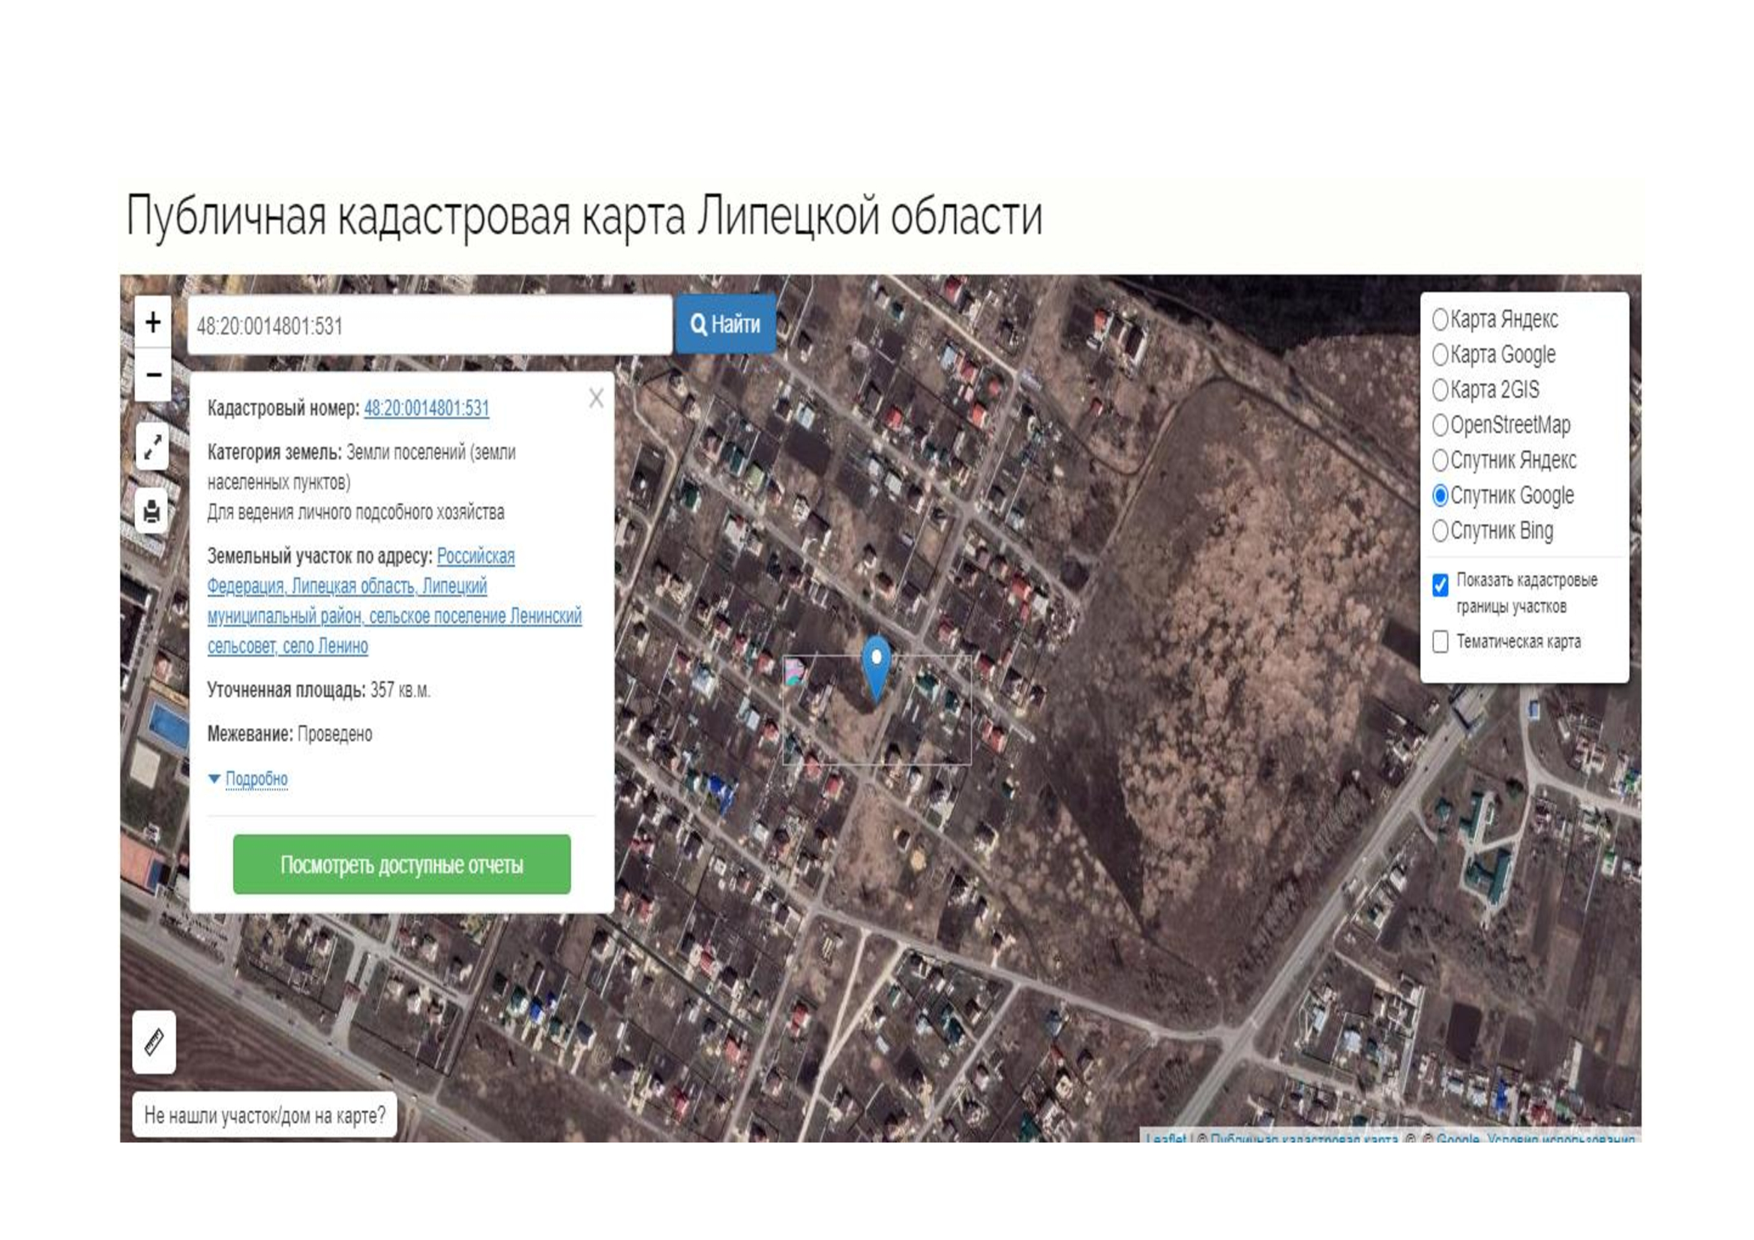
Task: Select Карта Google map layer
Action: [1440, 355]
